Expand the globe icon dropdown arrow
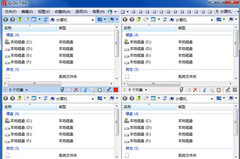Image resolution: width=240 pixels, height=159 pixels. tap(116, 11)
